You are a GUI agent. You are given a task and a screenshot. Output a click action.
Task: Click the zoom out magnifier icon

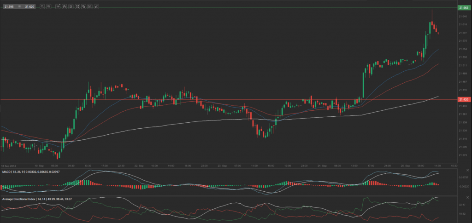tap(42, 7)
